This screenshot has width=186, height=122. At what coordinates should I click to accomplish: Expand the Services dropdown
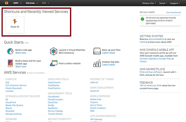tap(32, 3)
